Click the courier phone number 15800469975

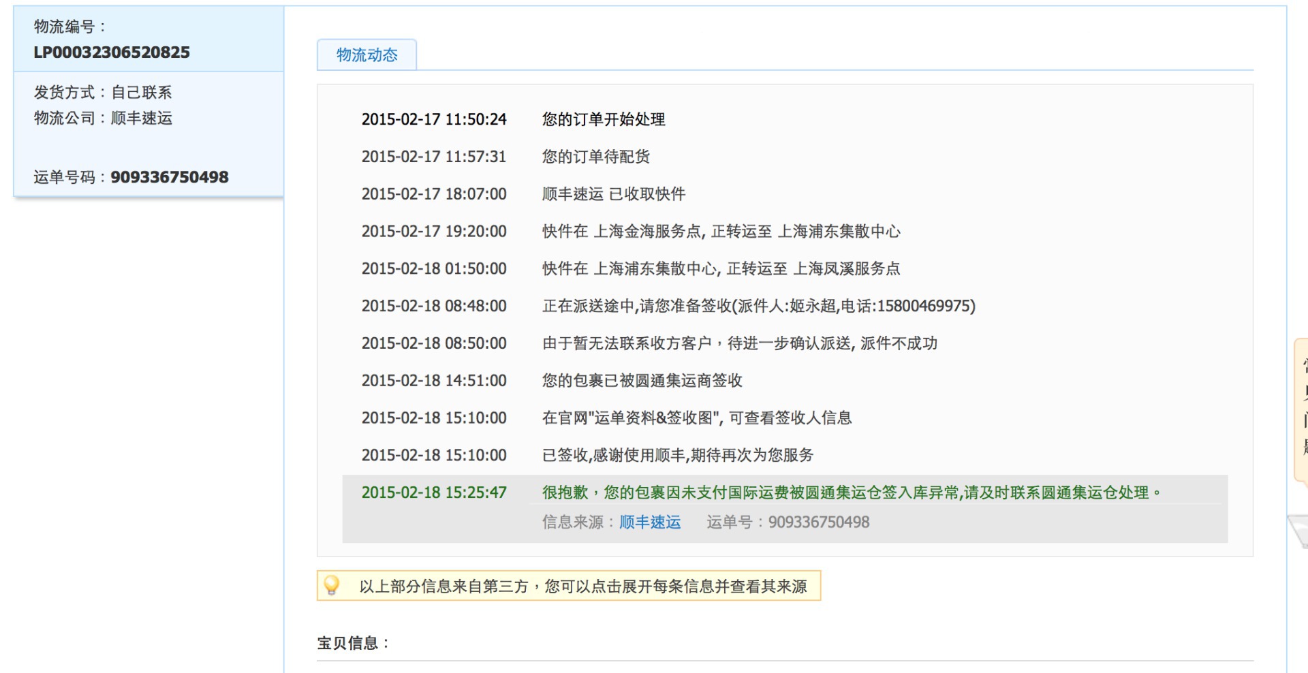click(924, 307)
